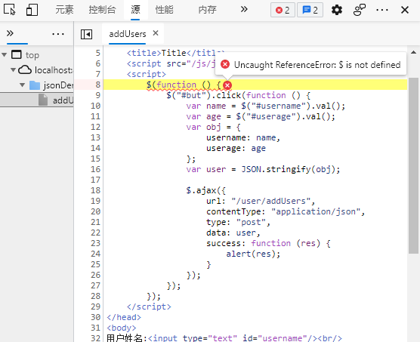The image size is (420, 342).
Task: Collapse the top frame tree node
Action: (5, 55)
